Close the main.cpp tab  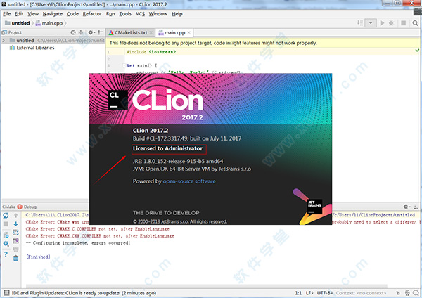(189, 32)
